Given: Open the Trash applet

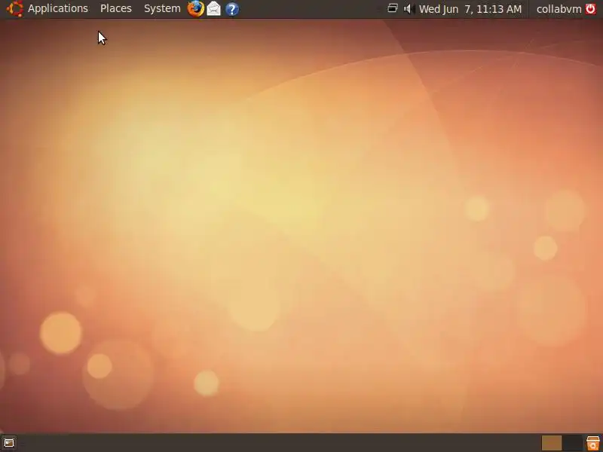Looking at the screenshot, I should click(x=593, y=443).
